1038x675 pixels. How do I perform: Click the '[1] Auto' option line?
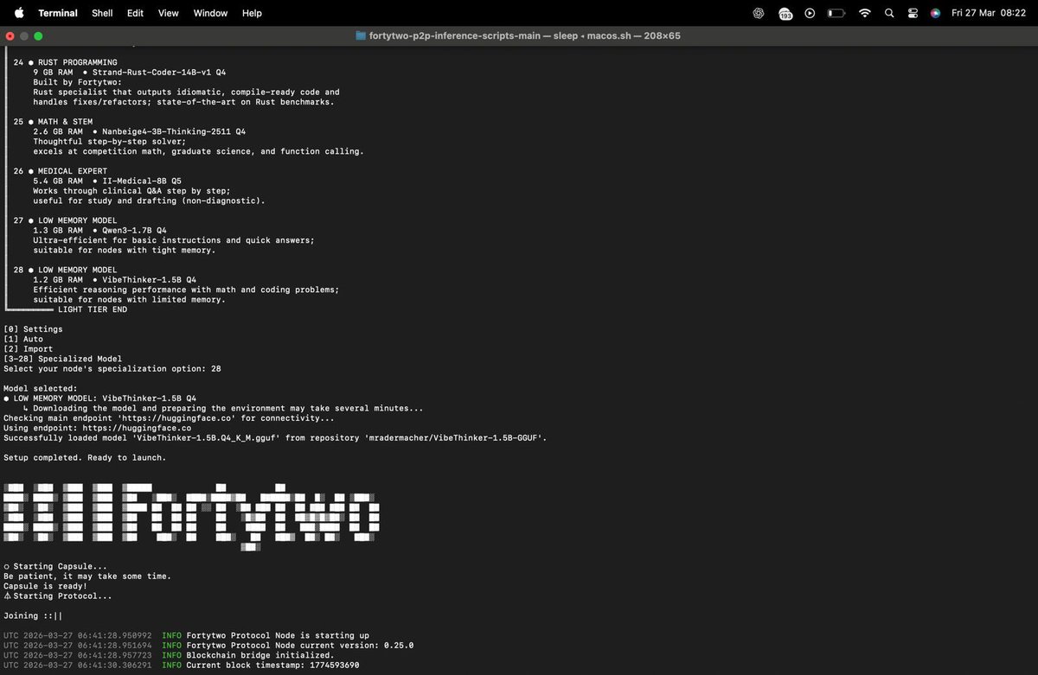(23, 339)
